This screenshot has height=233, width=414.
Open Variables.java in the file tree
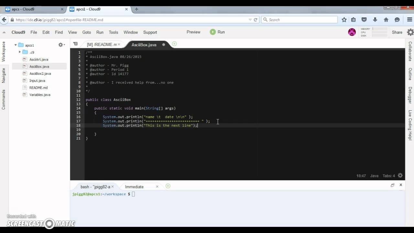[x=40, y=95]
